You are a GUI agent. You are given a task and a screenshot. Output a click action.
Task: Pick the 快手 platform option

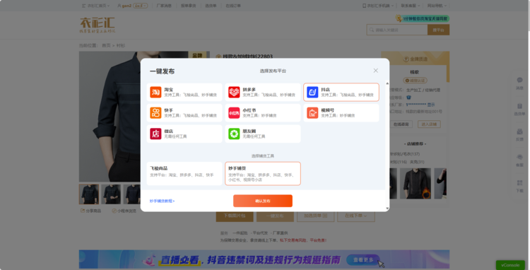click(184, 113)
